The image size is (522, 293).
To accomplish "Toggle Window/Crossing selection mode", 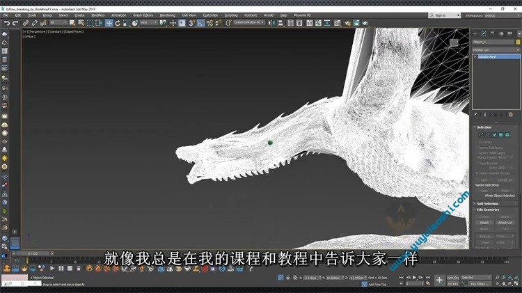I will (x=99, y=23).
